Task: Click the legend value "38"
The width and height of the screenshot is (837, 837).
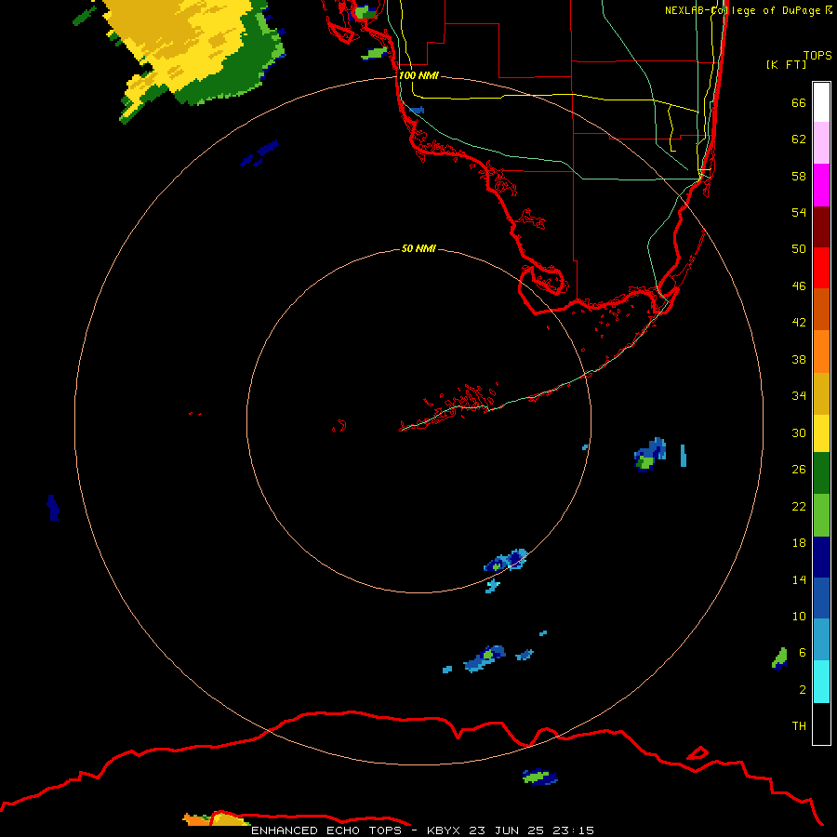Action: (799, 359)
